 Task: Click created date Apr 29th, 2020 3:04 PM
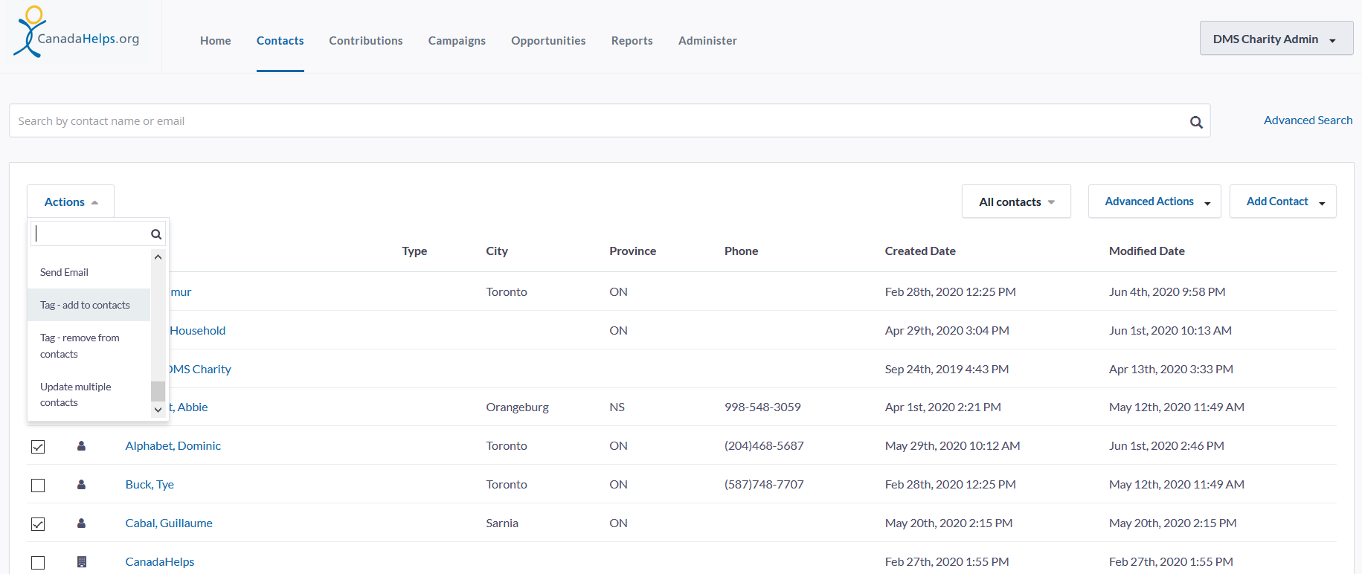click(x=947, y=331)
